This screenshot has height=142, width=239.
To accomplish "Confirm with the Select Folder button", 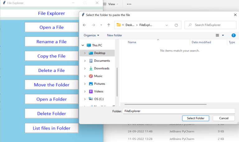I will pyautogui.click(x=195, y=118).
